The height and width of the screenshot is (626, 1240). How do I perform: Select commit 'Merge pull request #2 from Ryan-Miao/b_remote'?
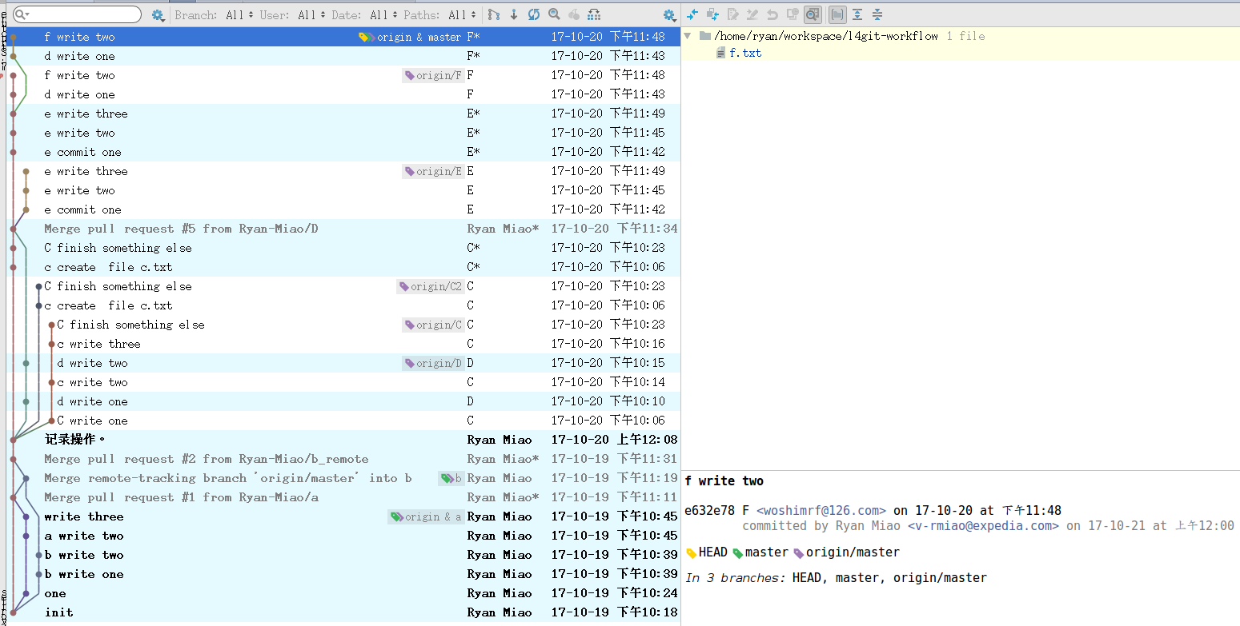coord(343,459)
